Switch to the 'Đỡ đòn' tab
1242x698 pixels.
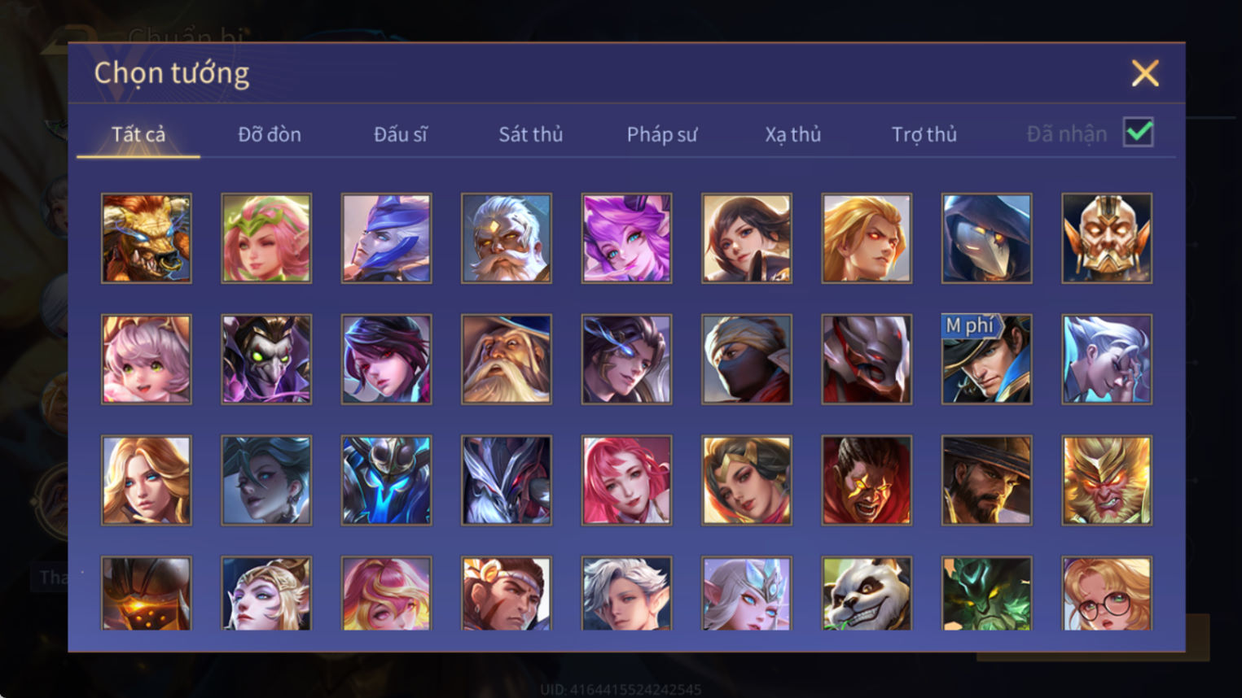click(x=270, y=134)
